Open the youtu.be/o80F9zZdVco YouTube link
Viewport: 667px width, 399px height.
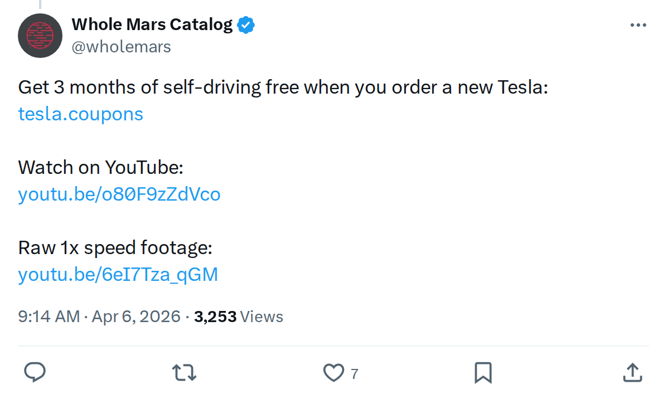click(119, 194)
